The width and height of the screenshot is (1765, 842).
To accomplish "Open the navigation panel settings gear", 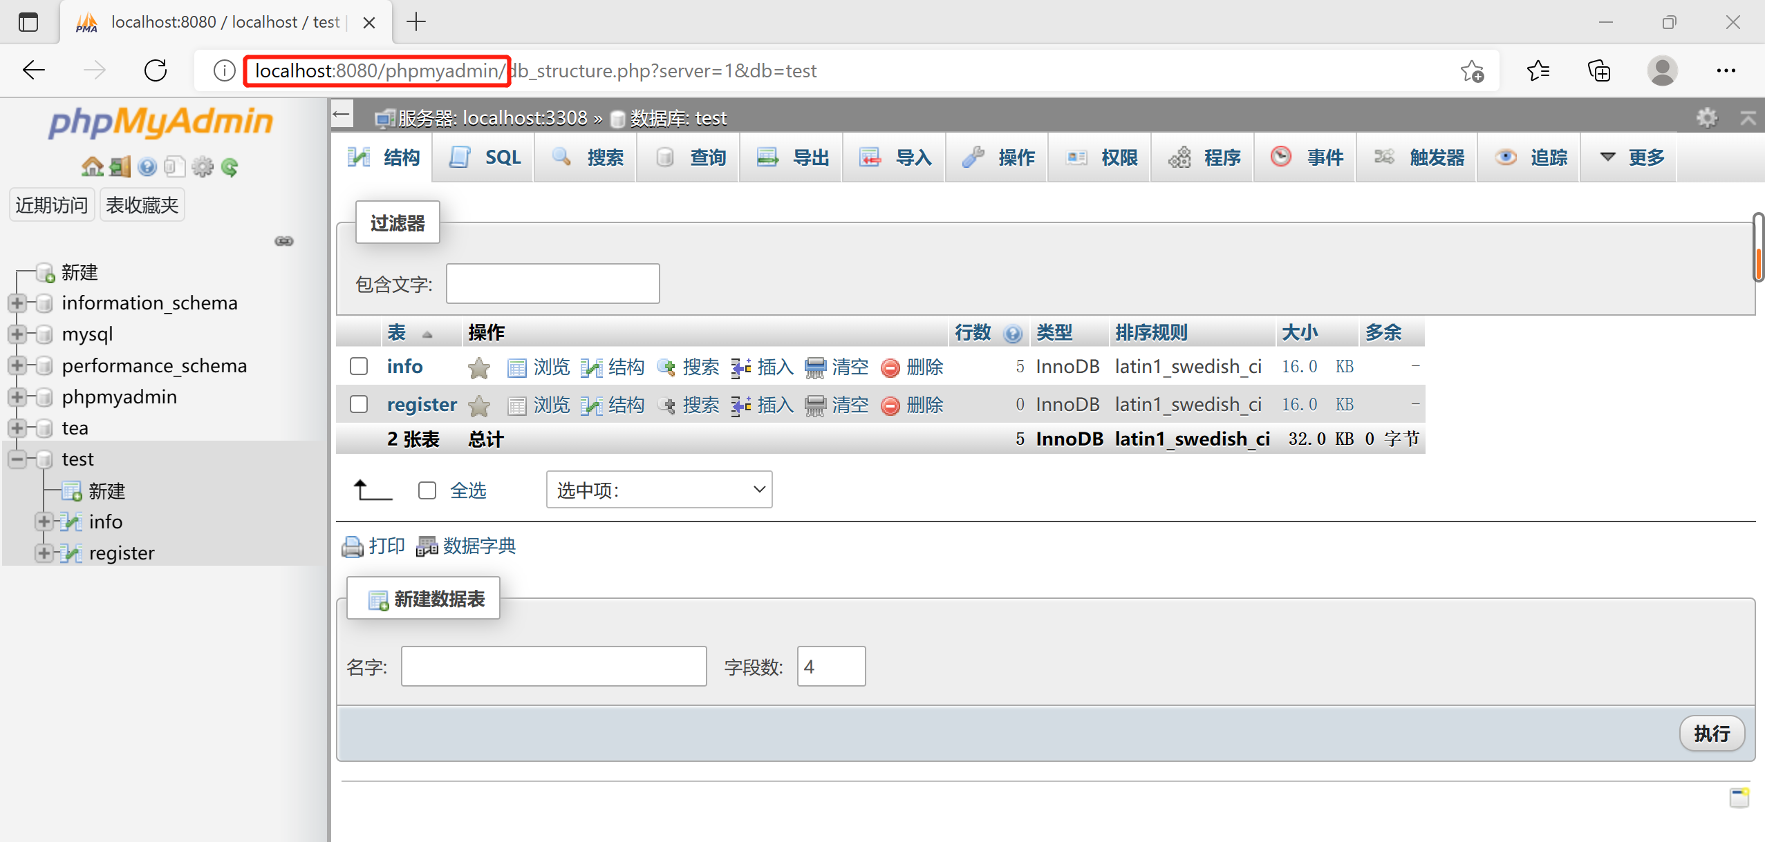I will pyautogui.click(x=202, y=166).
